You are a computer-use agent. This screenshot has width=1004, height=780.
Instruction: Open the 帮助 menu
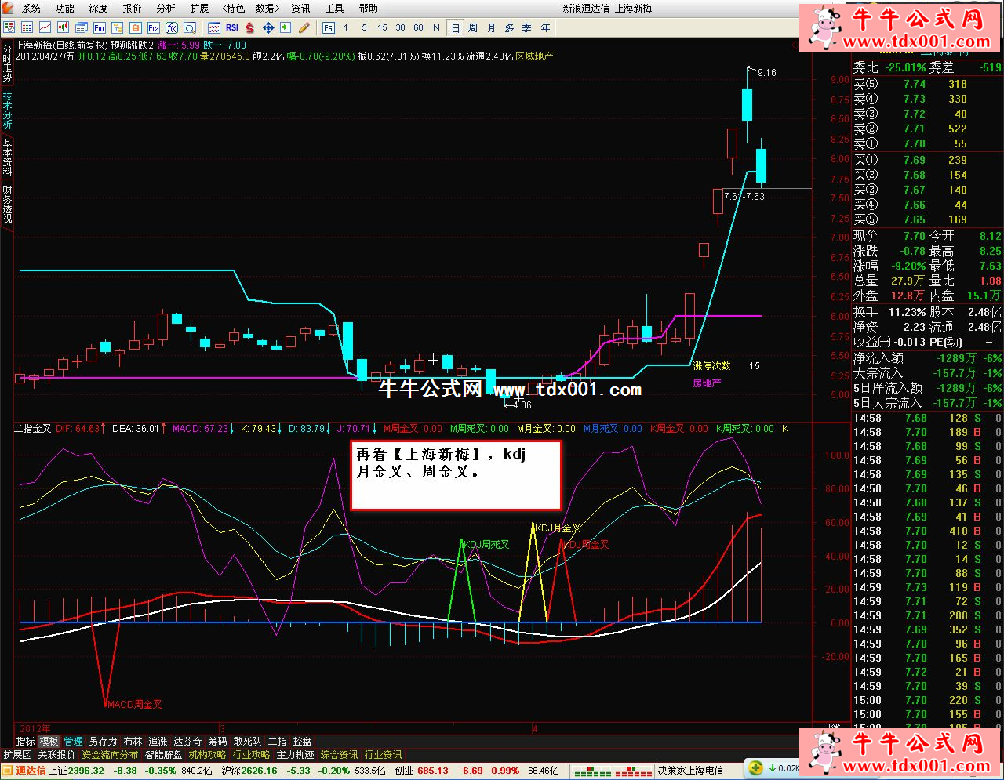pos(368,8)
